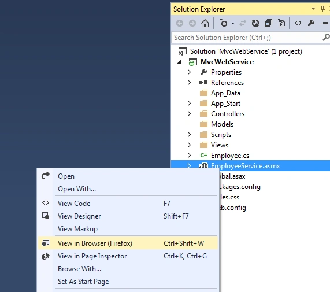The height and width of the screenshot is (292, 330).
Task: Expand the Controllers folder
Action: pos(189,114)
